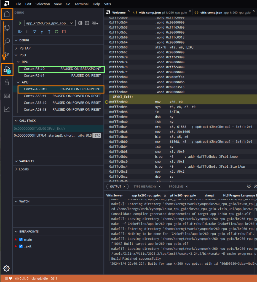The width and height of the screenshot is (257, 282).
Task: Click the Step Into button
Action: (42, 32)
